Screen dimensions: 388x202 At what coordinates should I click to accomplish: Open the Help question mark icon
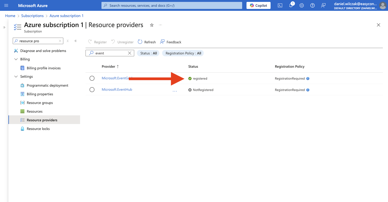[313, 5]
